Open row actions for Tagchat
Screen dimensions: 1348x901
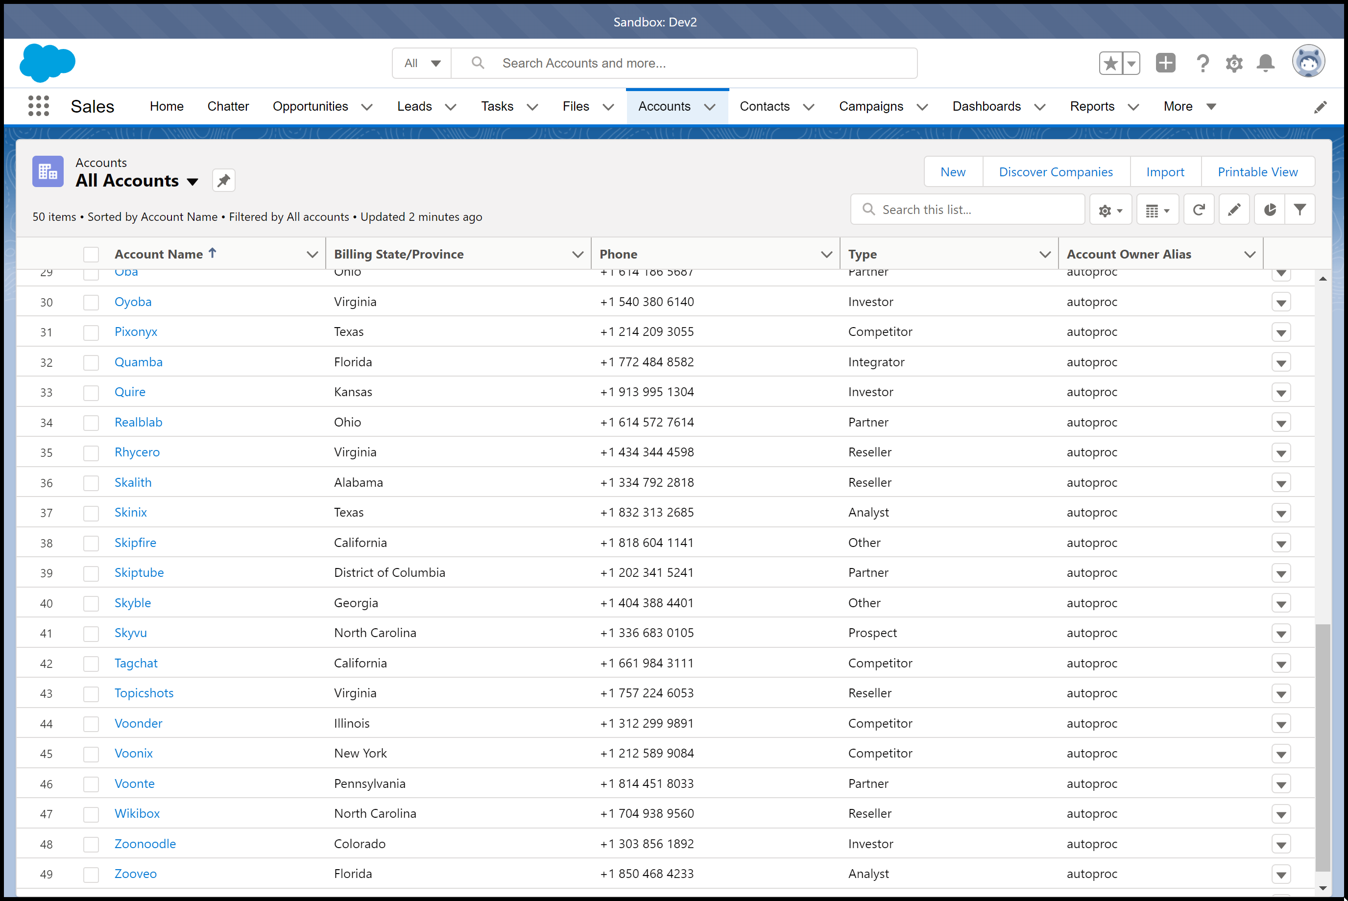click(1281, 664)
